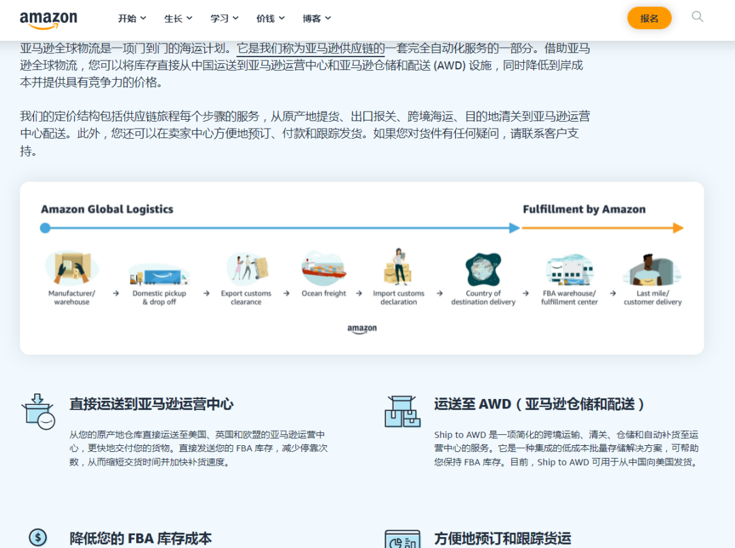735x548 pixels.
Task: Click the heading 降低您的 FBA 库存成本
Action: [141, 538]
